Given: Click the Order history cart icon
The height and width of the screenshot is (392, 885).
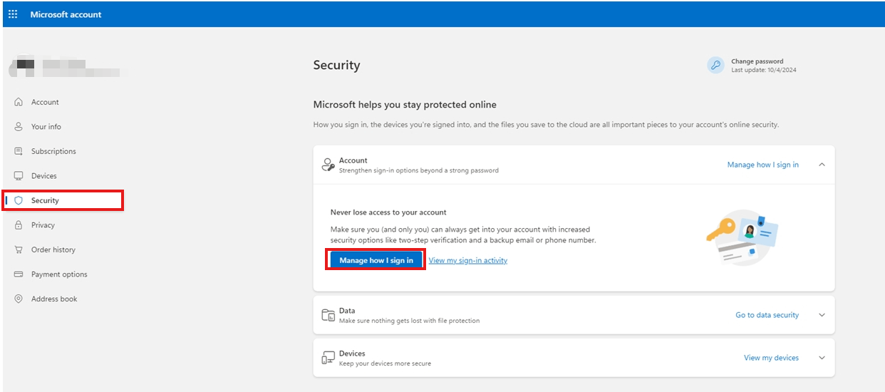Looking at the screenshot, I should click(x=19, y=249).
